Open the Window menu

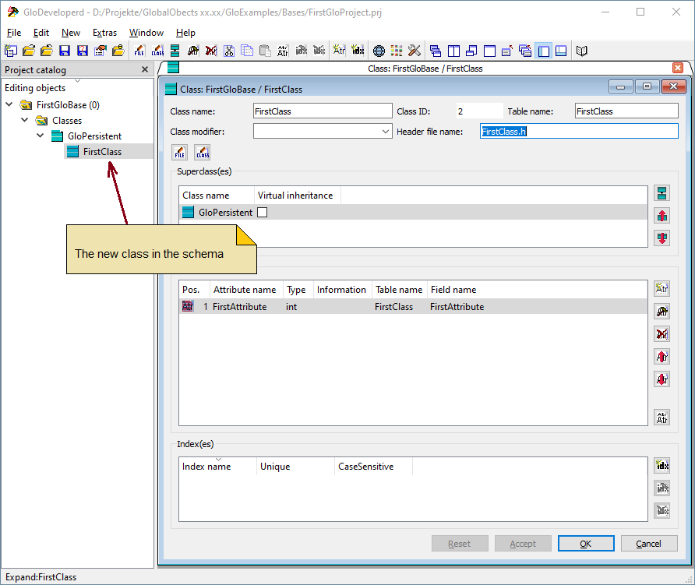point(146,33)
